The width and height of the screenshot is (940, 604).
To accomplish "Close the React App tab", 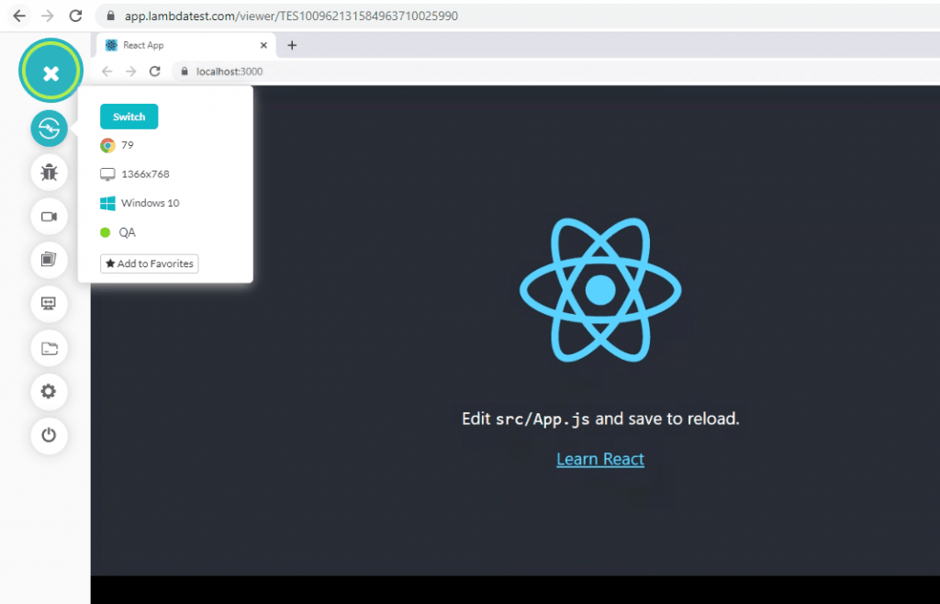I will 264,45.
